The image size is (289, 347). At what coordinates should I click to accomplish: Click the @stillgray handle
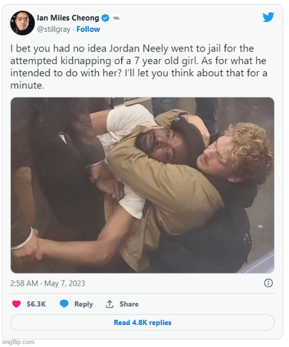(54, 29)
